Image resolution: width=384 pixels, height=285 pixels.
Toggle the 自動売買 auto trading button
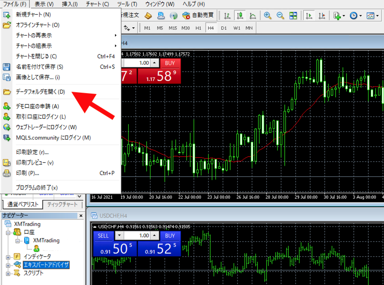pyautogui.click(x=198, y=15)
